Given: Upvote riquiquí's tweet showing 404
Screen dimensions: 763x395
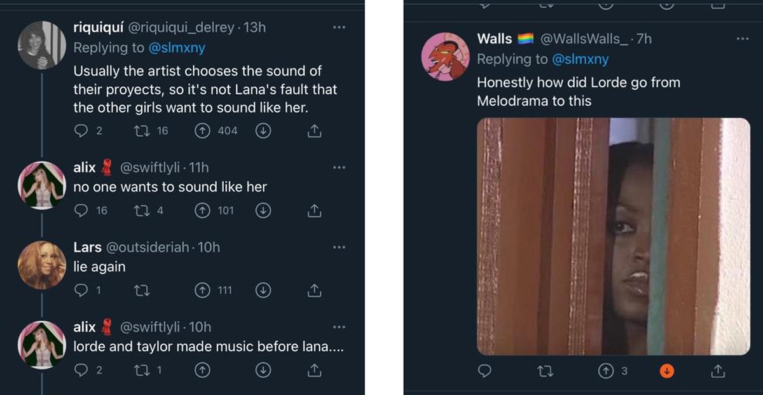Looking at the screenshot, I should tap(202, 131).
